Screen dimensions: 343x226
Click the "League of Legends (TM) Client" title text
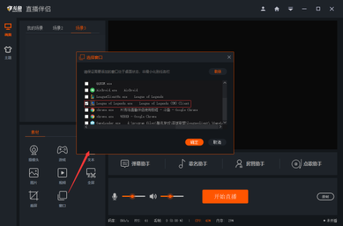coord(164,103)
